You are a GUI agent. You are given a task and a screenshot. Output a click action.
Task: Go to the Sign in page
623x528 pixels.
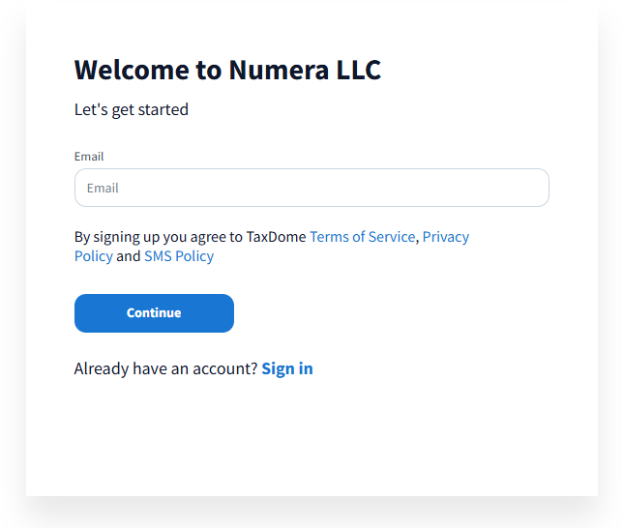pos(287,368)
